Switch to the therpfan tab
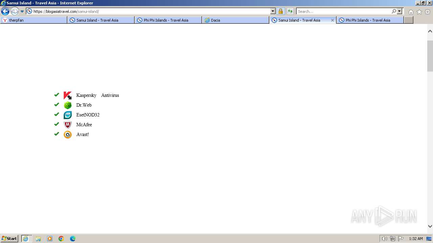 click(x=34, y=20)
